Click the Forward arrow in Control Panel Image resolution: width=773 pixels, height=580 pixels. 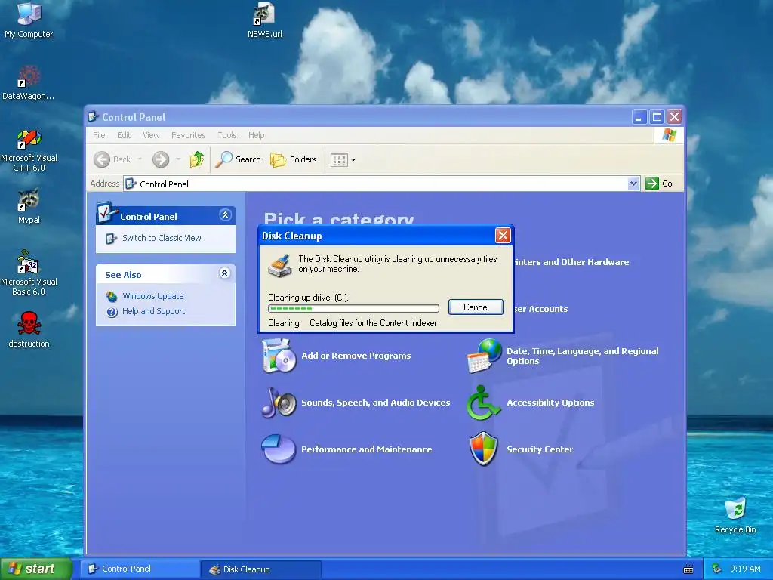161,159
